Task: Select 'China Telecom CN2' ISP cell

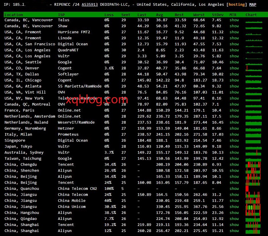Action: tap(77, 189)
